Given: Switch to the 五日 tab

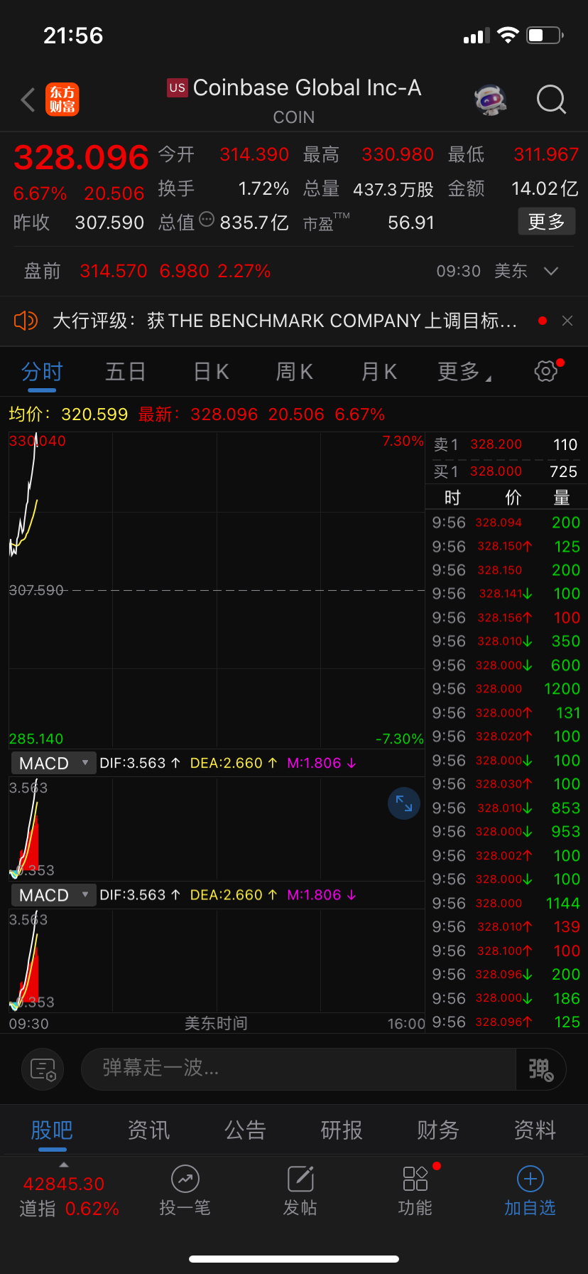Looking at the screenshot, I should [x=126, y=372].
